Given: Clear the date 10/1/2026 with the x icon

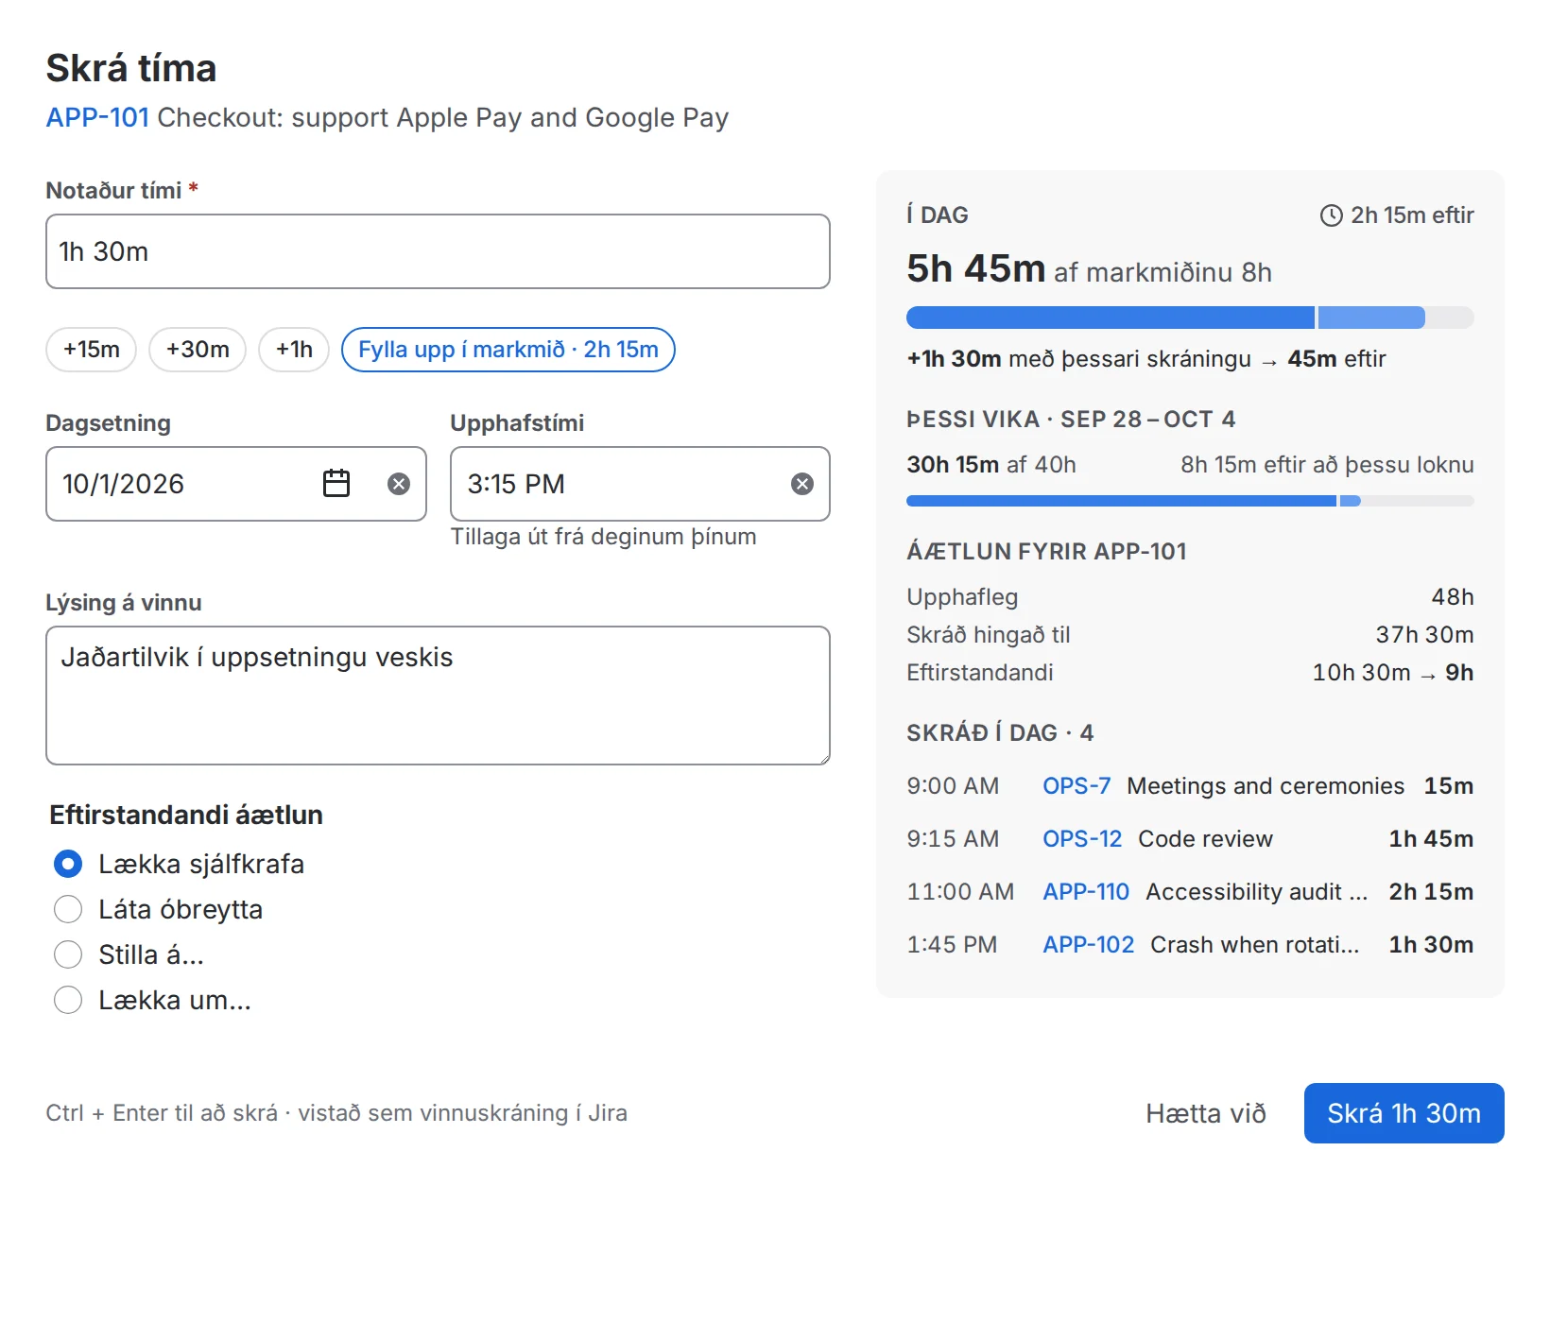Looking at the screenshot, I should (x=399, y=484).
